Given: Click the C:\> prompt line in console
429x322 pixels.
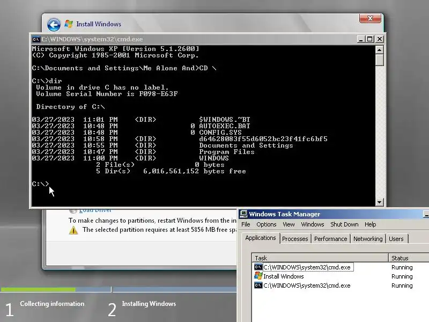Looking at the screenshot, I should (x=40, y=184).
